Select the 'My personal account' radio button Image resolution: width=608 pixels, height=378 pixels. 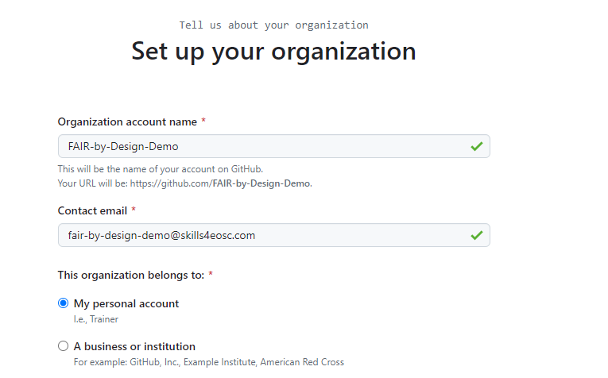click(64, 303)
